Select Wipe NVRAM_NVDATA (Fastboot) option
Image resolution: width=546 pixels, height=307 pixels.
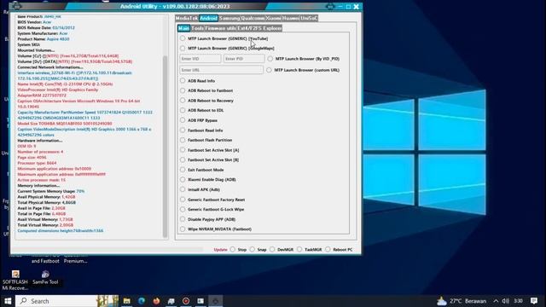(x=183, y=229)
